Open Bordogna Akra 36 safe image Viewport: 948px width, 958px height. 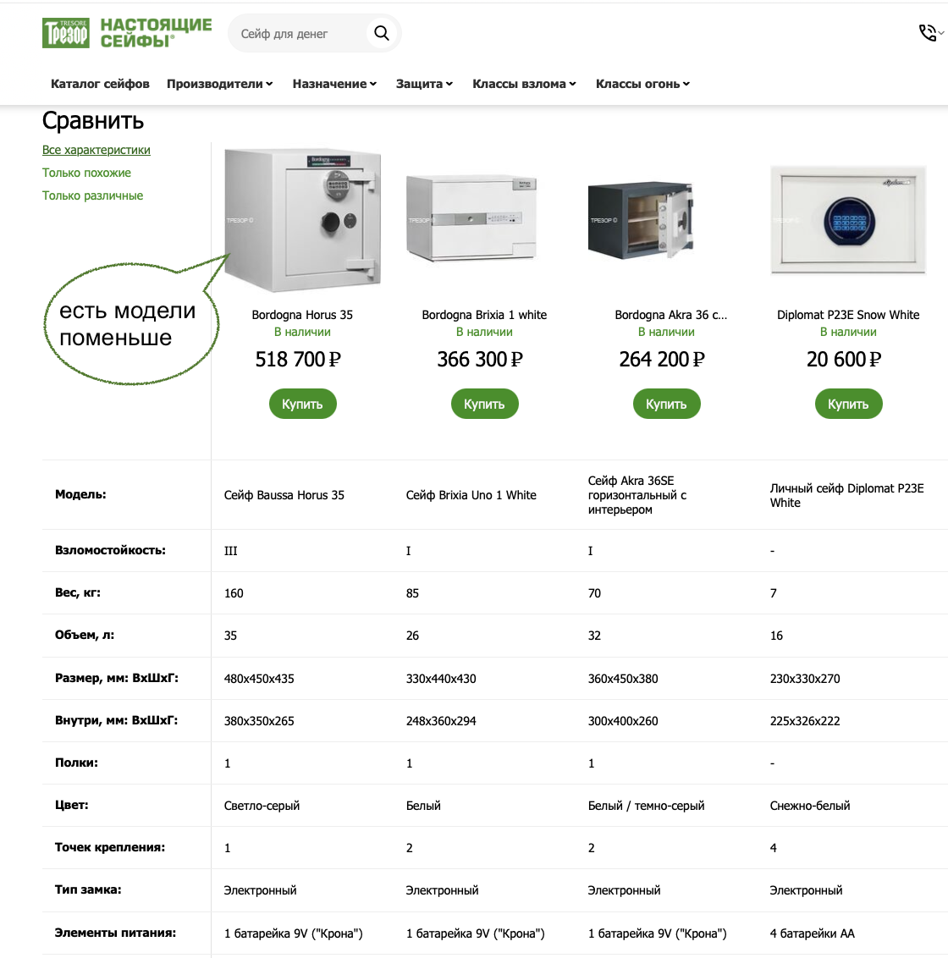coord(641,220)
